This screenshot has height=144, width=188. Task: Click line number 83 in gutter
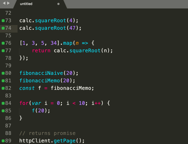tap(8, 96)
